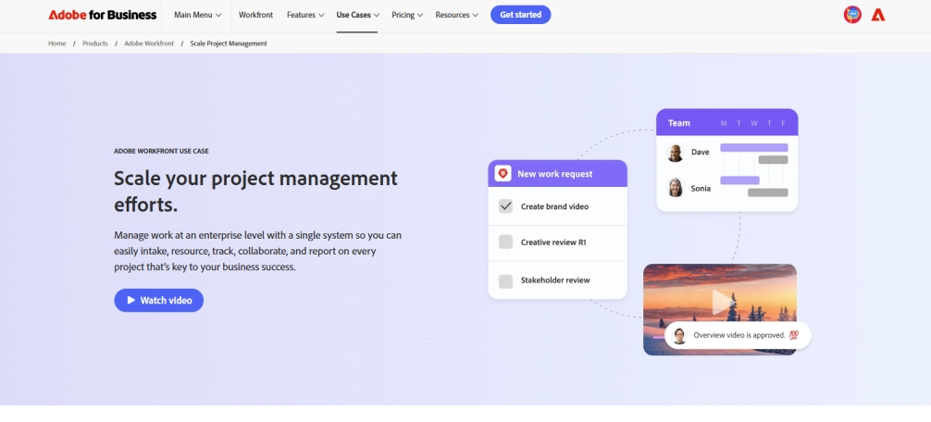This screenshot has width=931, height=422.
Task: Toggle the Create brand video checkbox
Action: tap(505, 206)
